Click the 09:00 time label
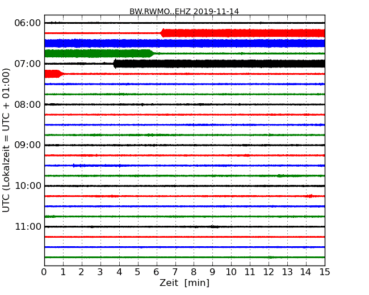 pos(28,145)
